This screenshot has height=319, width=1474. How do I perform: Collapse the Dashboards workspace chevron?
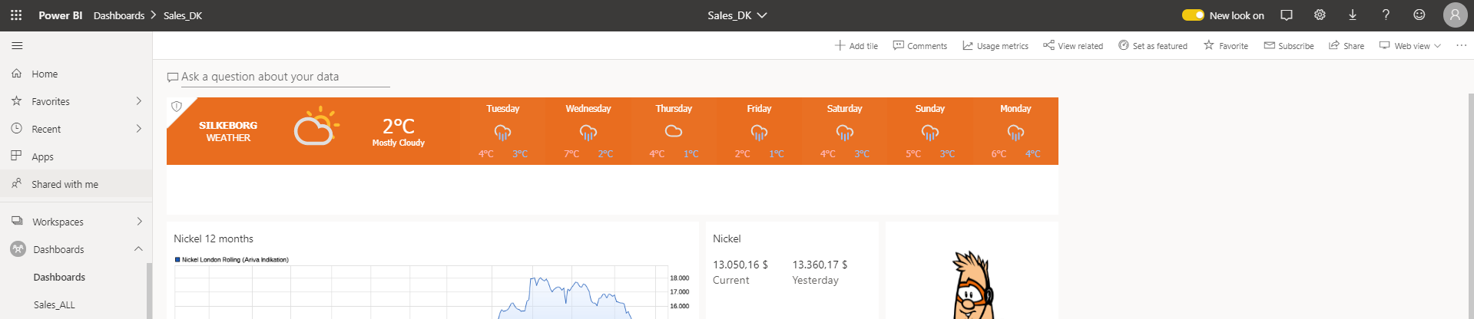click(x=139, y=249)
